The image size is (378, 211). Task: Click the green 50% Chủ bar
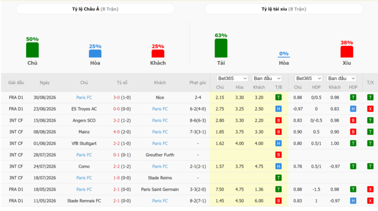(x=33, y=50)
